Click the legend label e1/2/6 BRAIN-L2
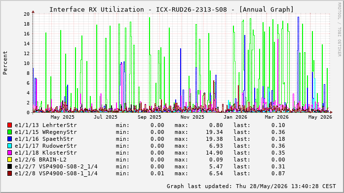Viewport: 344px width, 193px height. pos(40,160)
